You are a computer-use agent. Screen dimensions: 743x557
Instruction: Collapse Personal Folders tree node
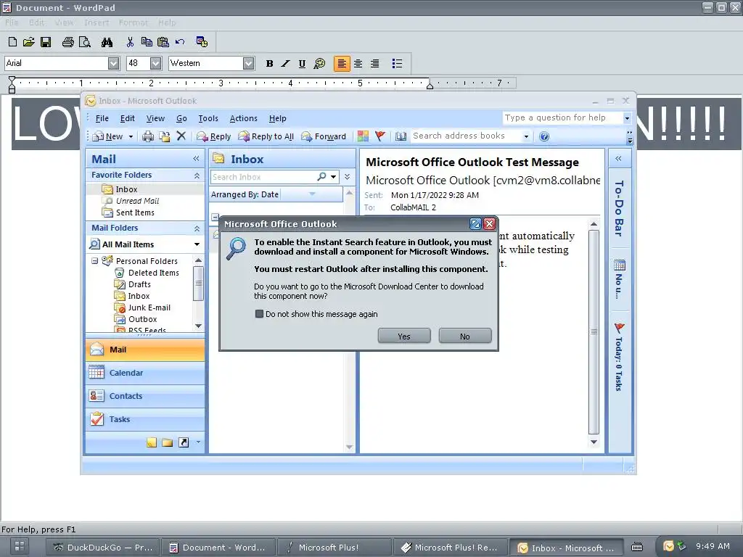click(x=94, y=261)
